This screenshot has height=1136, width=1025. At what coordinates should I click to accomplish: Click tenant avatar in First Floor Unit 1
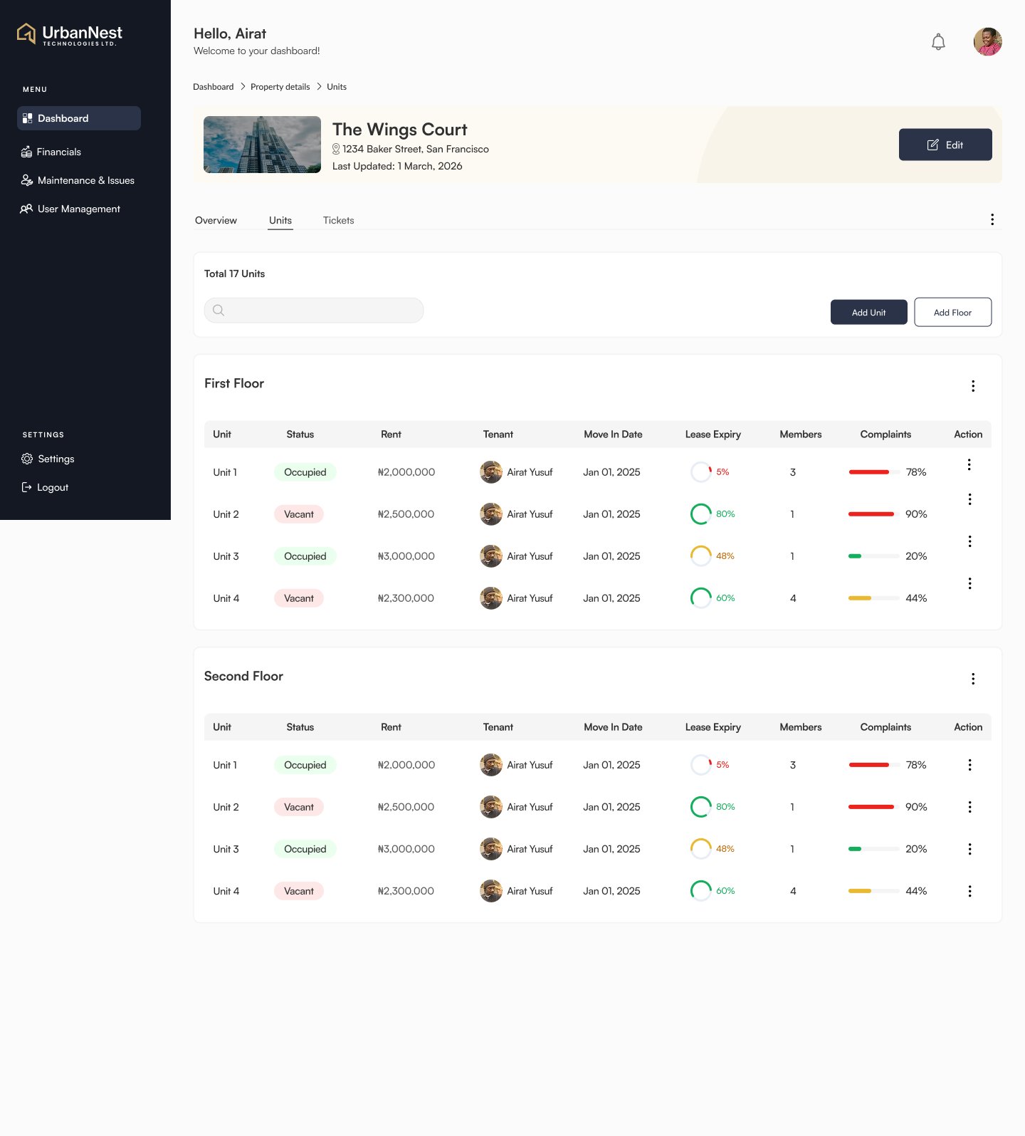pyautogui.click(x=491, y=472)
